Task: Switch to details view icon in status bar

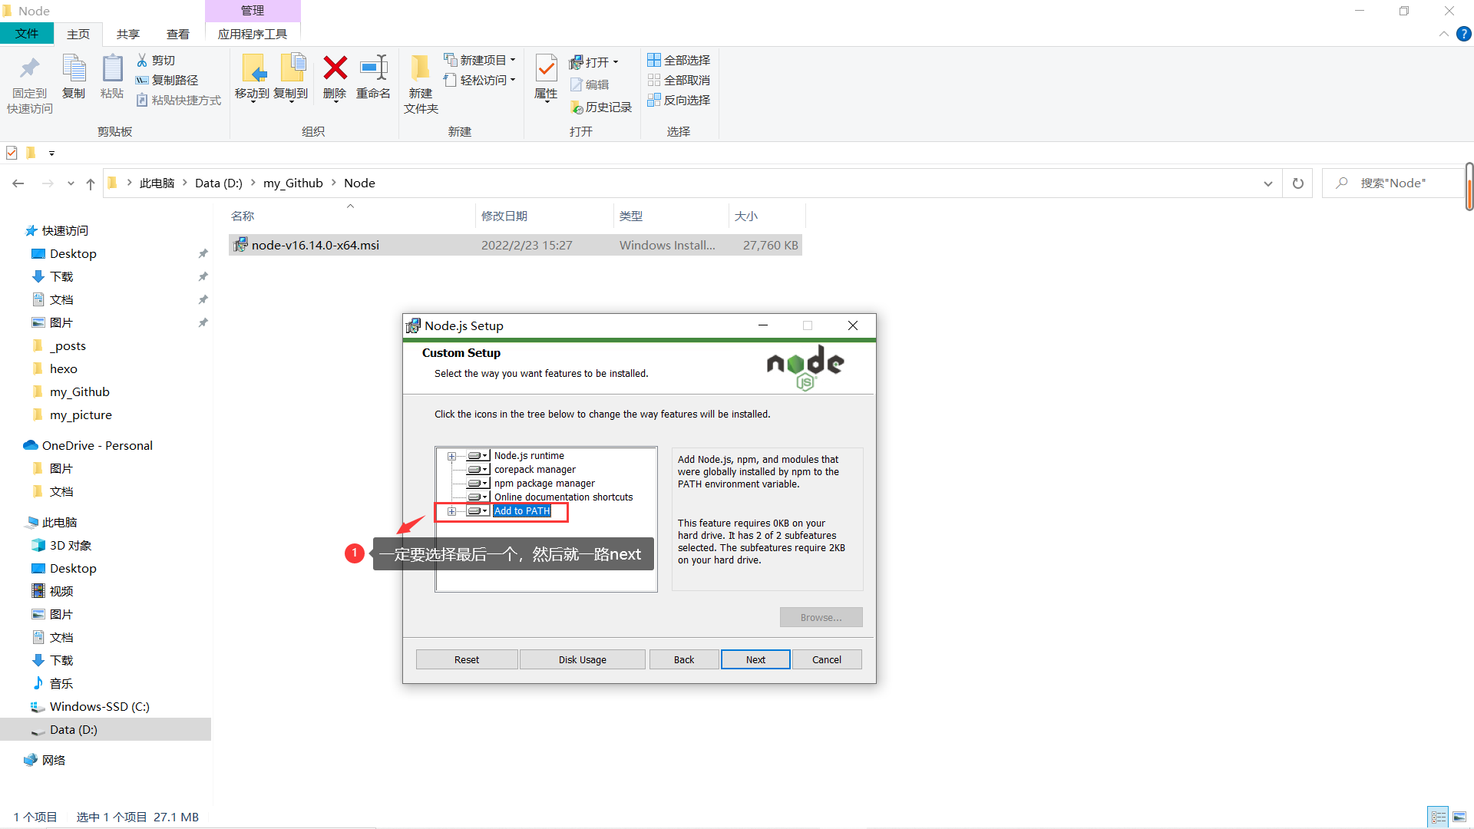Action: point(1439,817)
